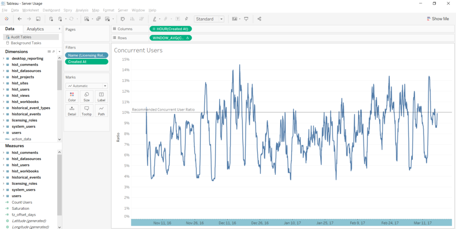
Task: Open the Automatic mark type dropdown
Action: (x=86, y=86)
